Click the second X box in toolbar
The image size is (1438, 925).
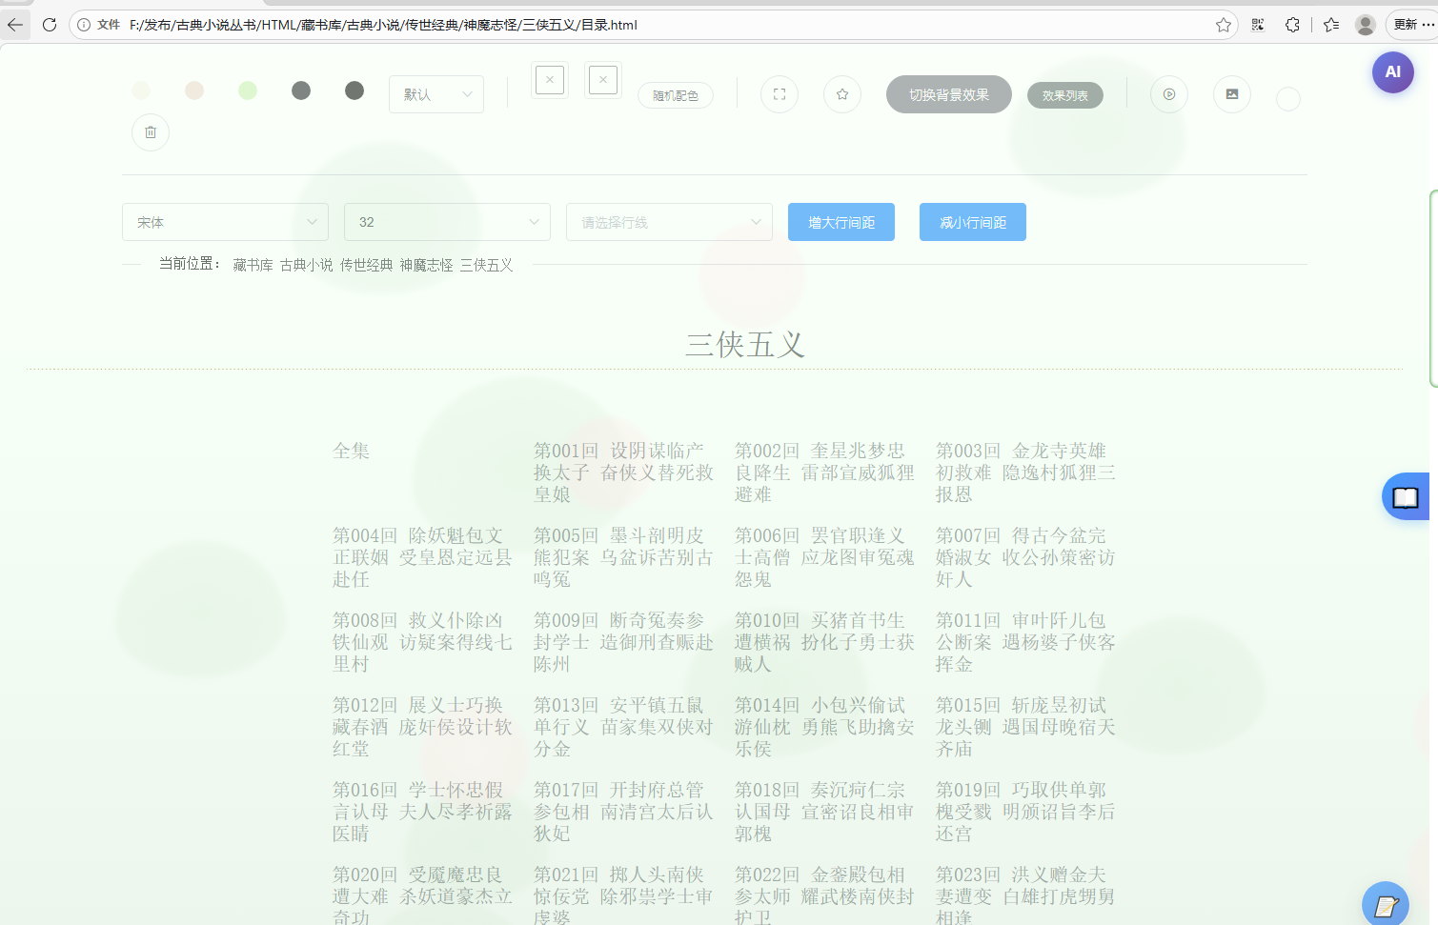tap(603, 80)
